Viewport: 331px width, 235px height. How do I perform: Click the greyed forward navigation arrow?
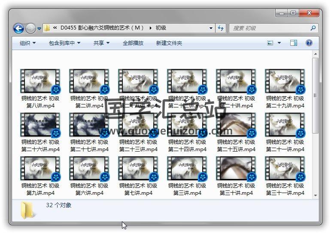30,28
